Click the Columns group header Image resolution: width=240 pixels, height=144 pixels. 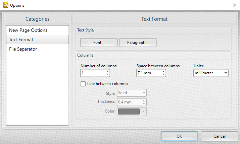coord(85,55)
